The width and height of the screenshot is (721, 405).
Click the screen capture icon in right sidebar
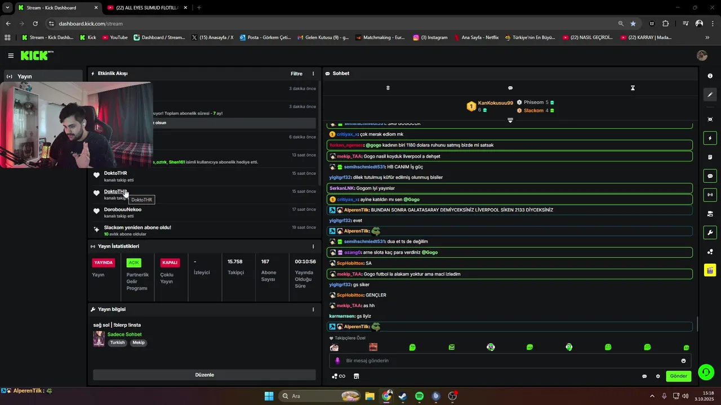pyautogui.click(x=710, y=119)
